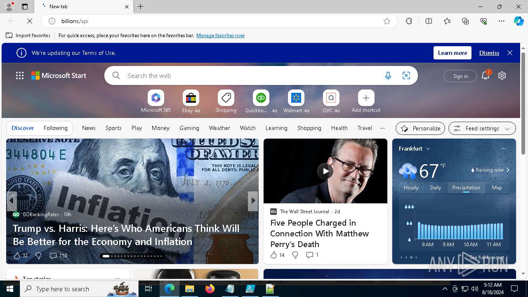
Task: Go to previous carousel story
Action: [12, 201]
